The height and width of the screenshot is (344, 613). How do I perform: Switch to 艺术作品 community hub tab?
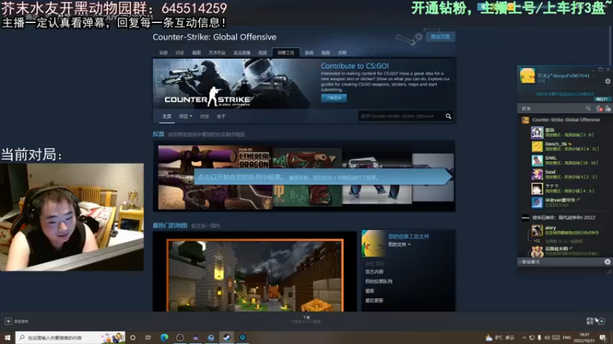pyautogui.click(x=217, y=53)
